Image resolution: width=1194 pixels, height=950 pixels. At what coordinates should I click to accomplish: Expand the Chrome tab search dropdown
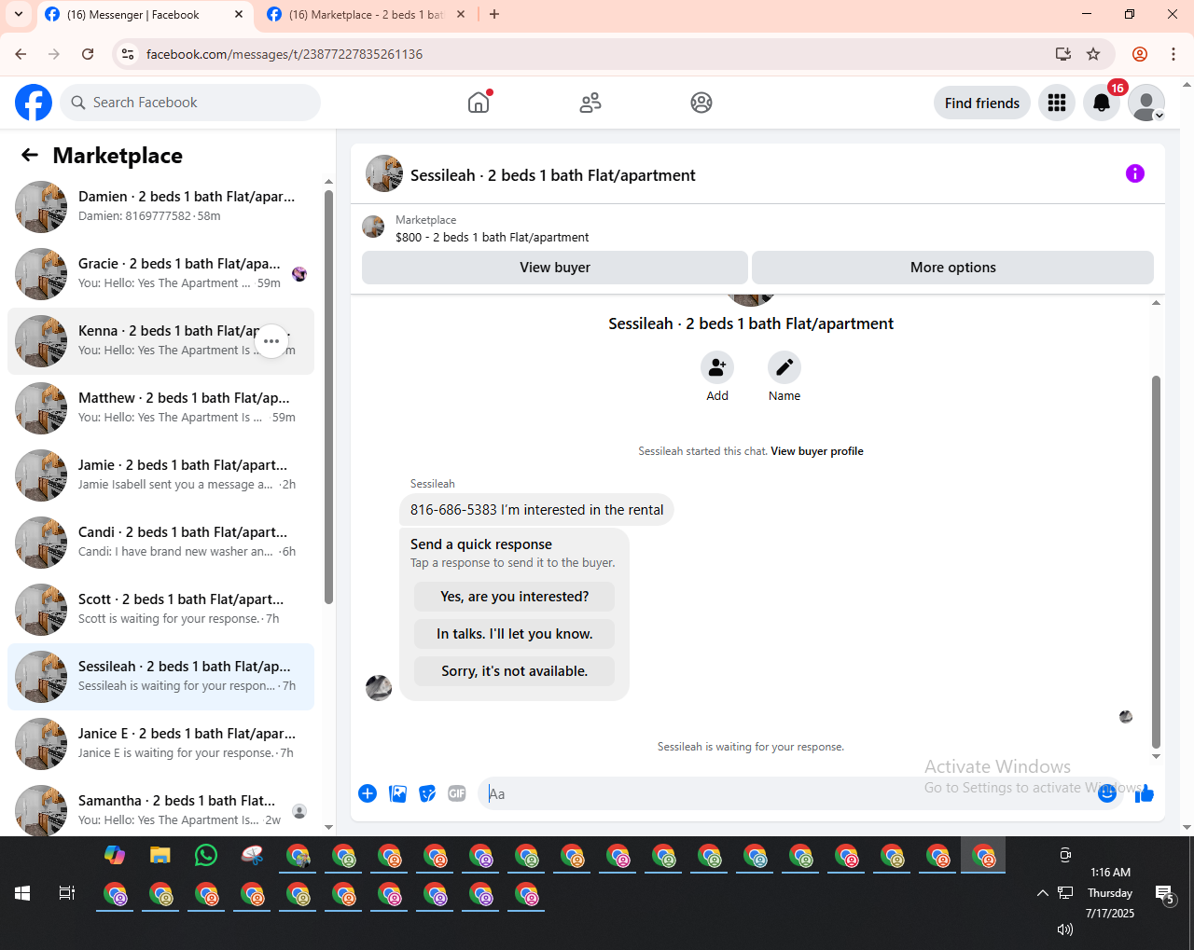(x=19, y=14)
